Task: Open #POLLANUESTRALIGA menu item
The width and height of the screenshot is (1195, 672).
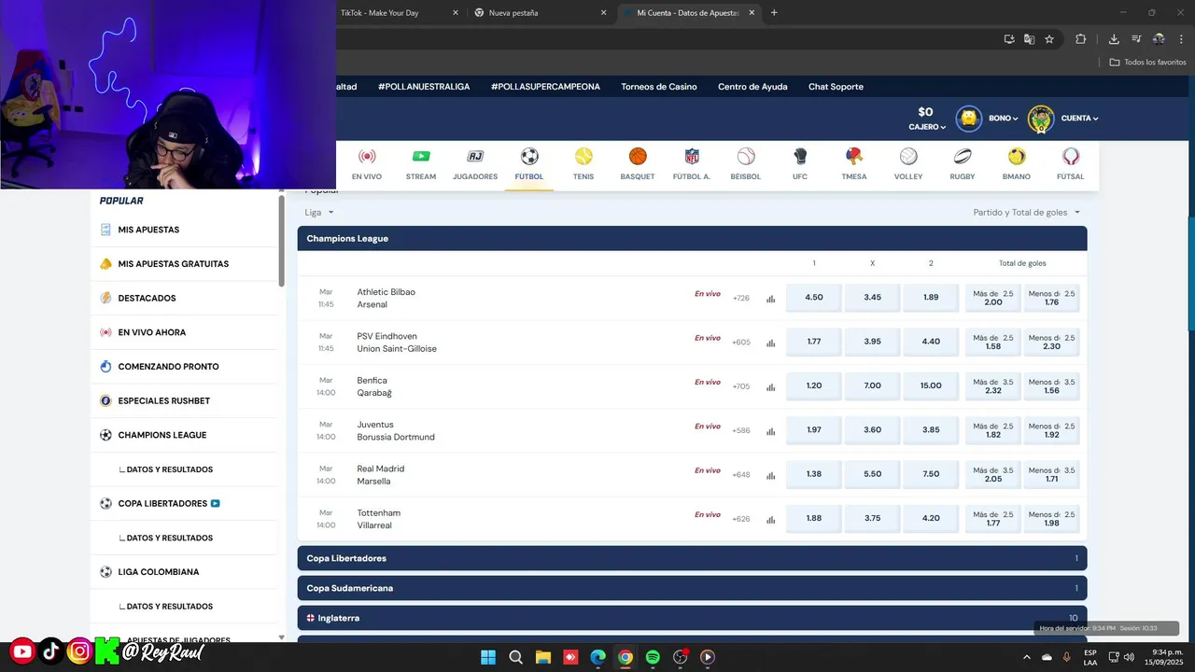Action: coord(424,87)
